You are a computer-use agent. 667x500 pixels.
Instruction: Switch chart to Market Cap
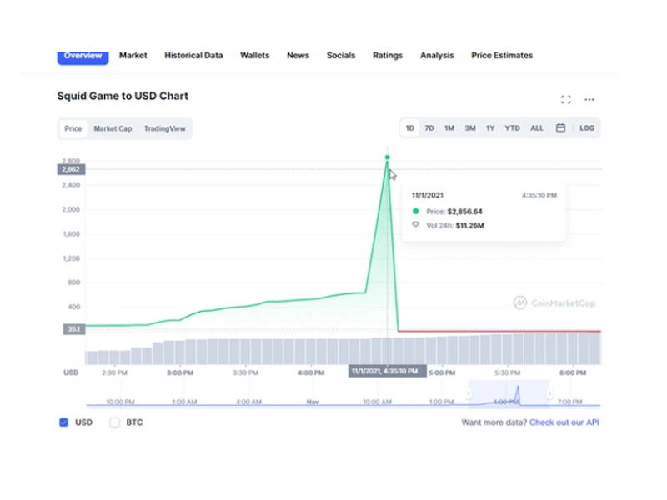coord(113,128)
